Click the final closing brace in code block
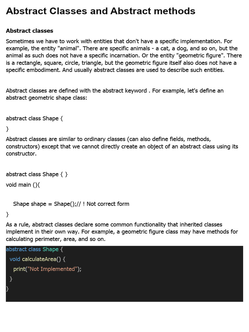 pos(7,289)
